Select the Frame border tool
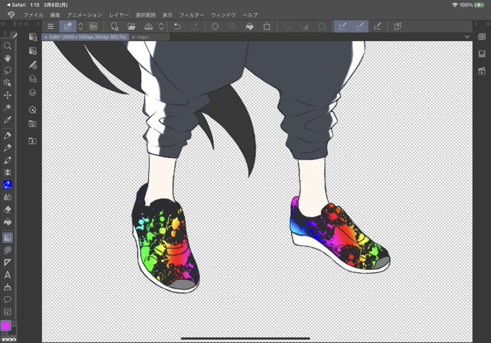Viewport: 491px width, 343px height. tap(7, 312)
